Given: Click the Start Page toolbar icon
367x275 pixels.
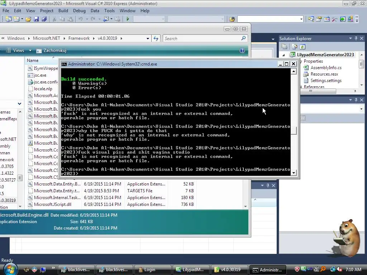Looking at the screenshot, I should tap(343, 19).
